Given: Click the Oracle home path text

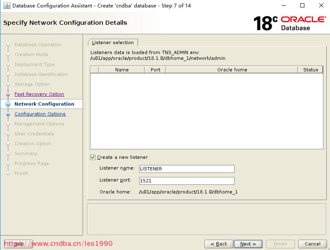Looking at the screenshot, I should 188,192.
